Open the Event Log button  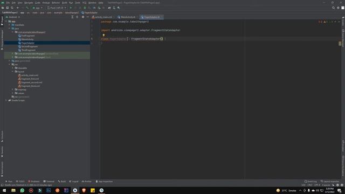[x=310, y=182]
